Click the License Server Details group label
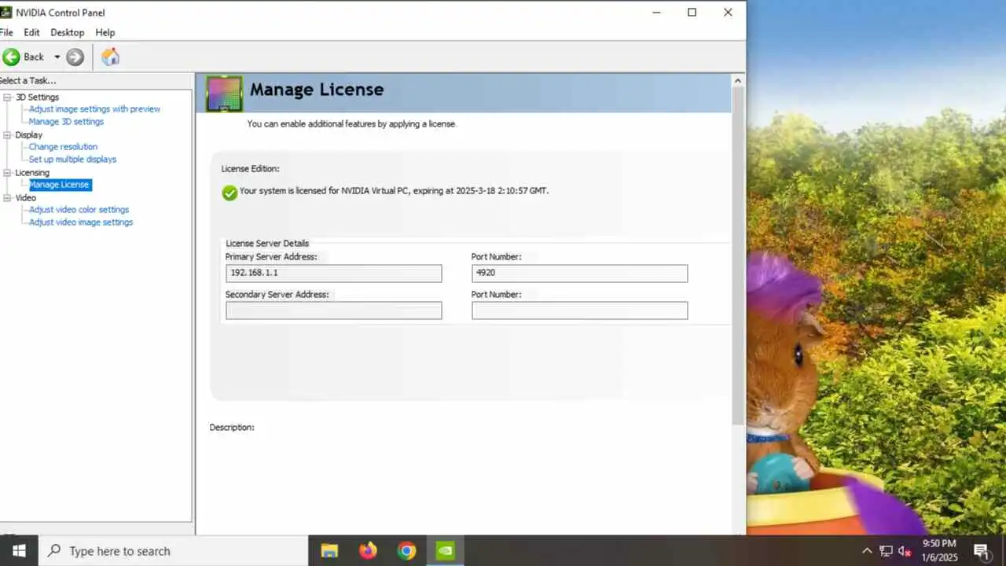 coord(267,244)
